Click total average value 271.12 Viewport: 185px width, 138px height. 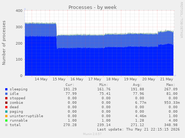point(137,125)
